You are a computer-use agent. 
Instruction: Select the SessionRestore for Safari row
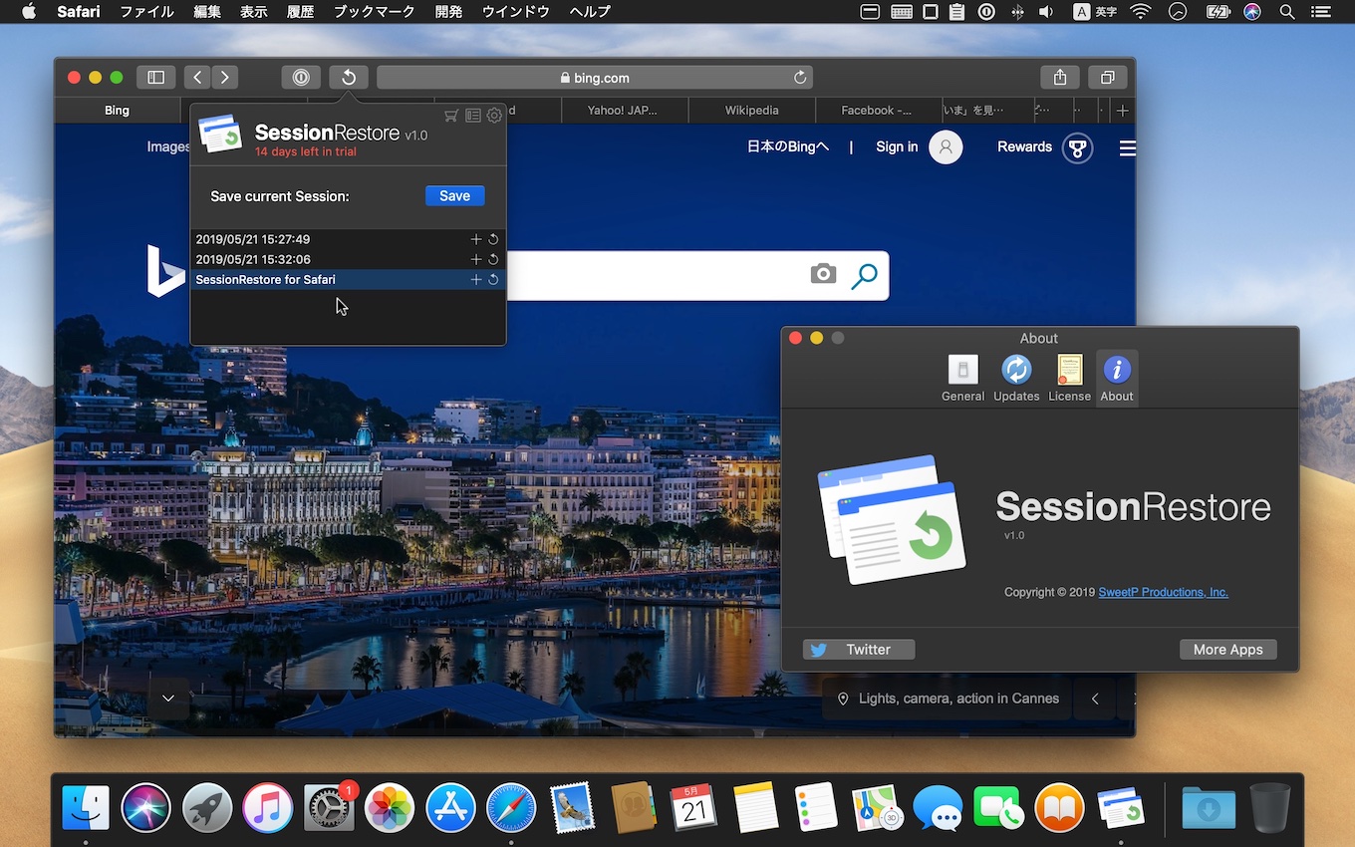click(348, 280)
